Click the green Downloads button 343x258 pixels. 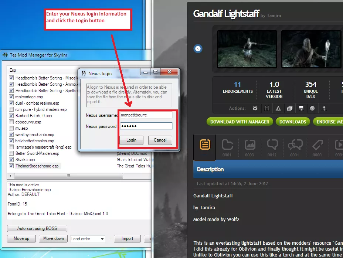[293, 122]
